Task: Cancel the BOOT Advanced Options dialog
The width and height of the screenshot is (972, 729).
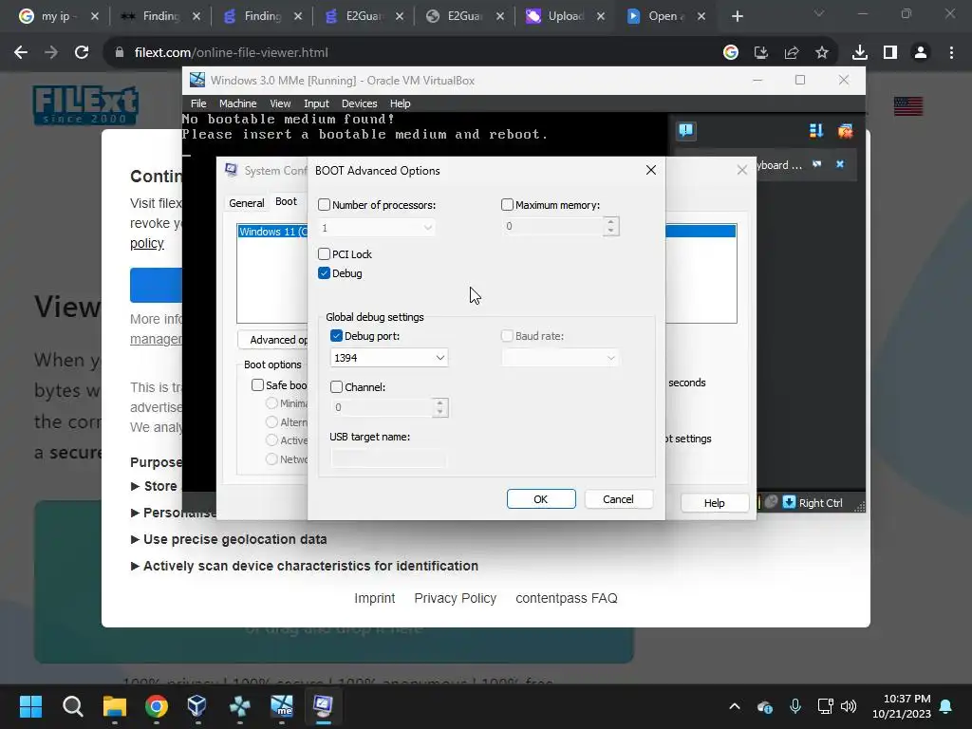Action: tap(618, 499)
